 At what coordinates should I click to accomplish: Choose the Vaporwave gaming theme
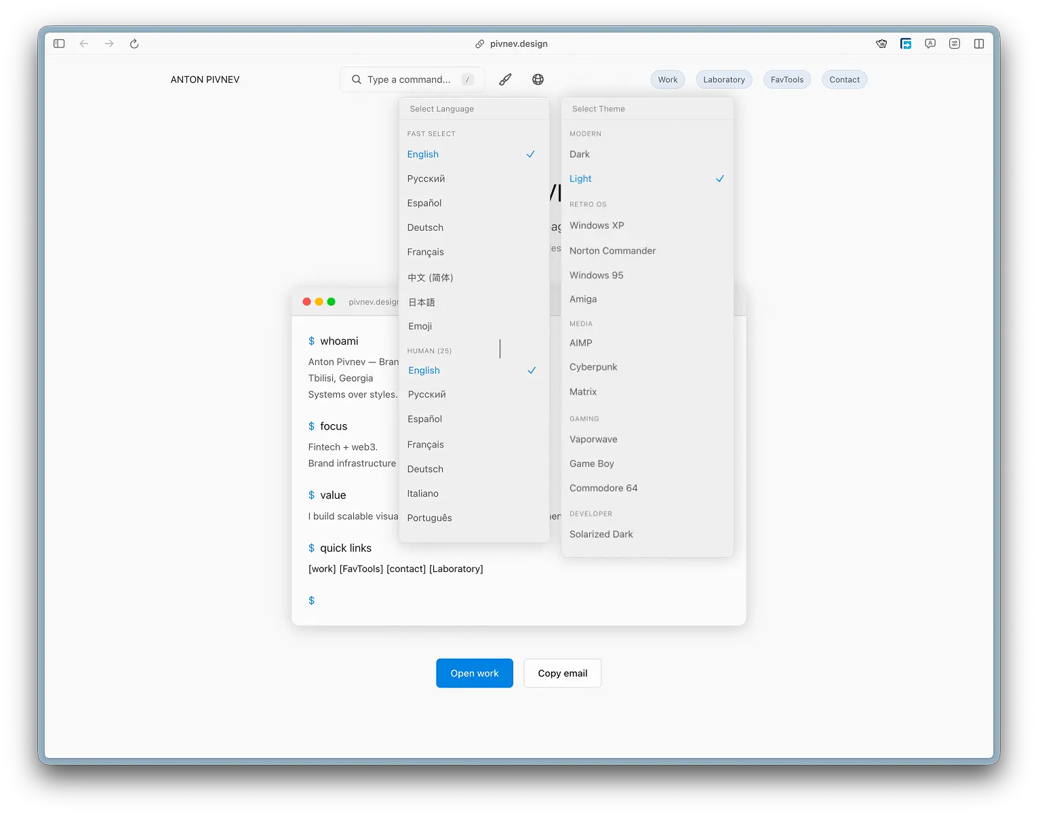[593, 439]
